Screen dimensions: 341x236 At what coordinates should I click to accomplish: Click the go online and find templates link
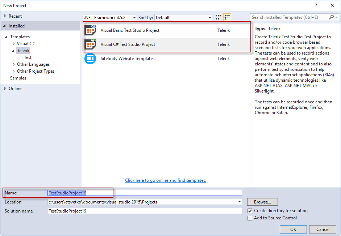coord(166,180)
